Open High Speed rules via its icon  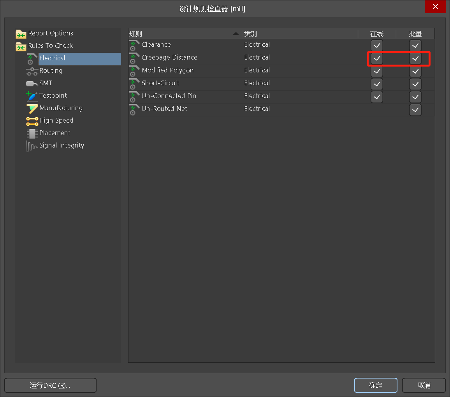pyautogui.click(x=32, y=121)
